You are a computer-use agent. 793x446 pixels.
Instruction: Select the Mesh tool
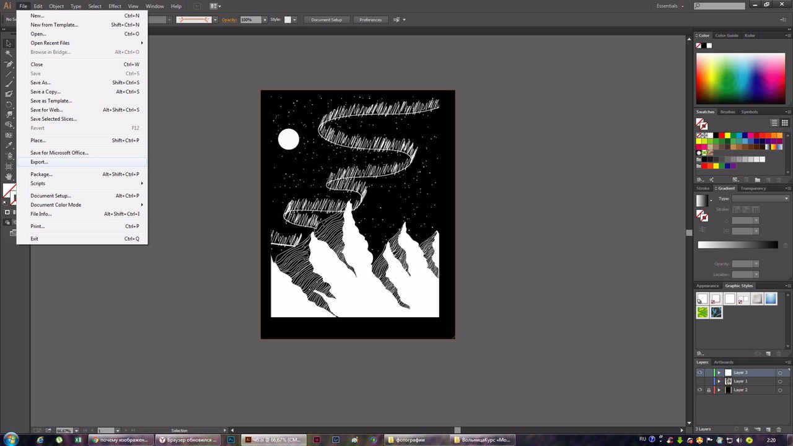(9, 135)
